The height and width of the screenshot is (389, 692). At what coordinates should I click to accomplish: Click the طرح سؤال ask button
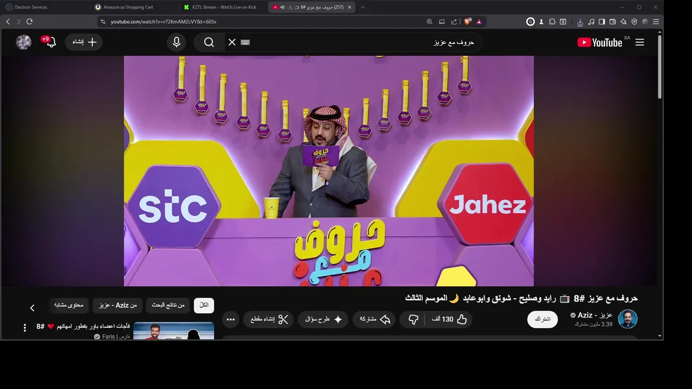coord(324,319)
